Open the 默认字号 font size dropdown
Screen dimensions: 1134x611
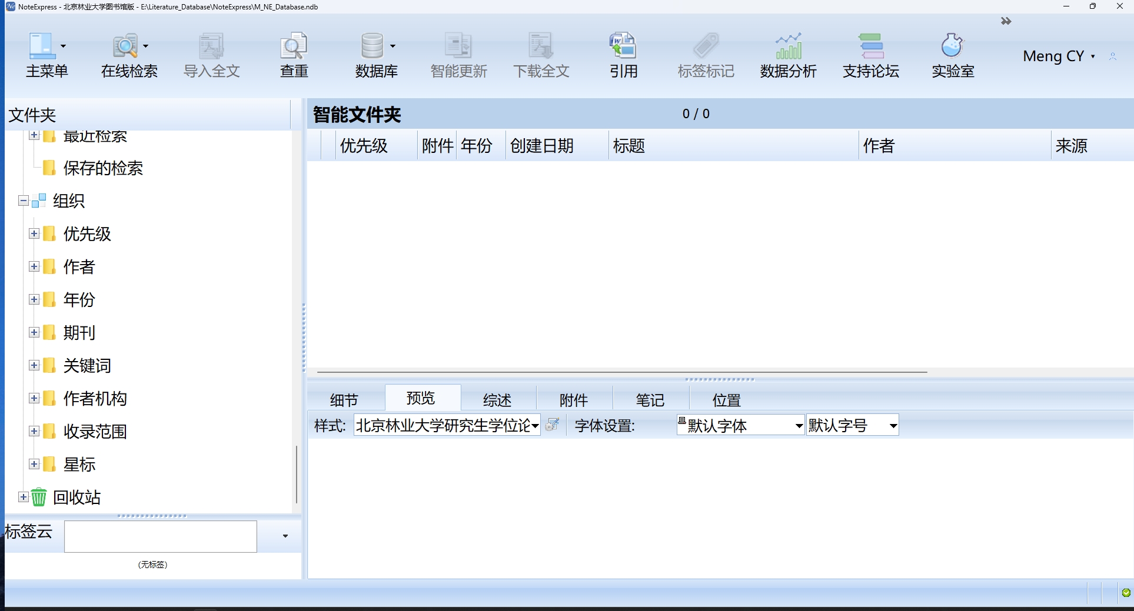(x=893, y=425)
